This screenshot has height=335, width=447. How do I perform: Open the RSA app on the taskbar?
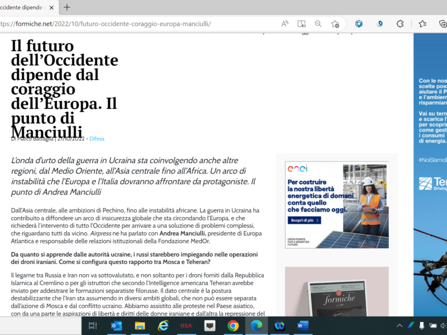(186, 326)
